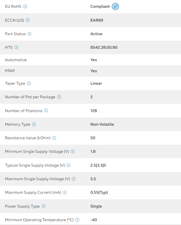Click the Part Status info icon
This screenshot has height=225, width=181.
point(30,34)
